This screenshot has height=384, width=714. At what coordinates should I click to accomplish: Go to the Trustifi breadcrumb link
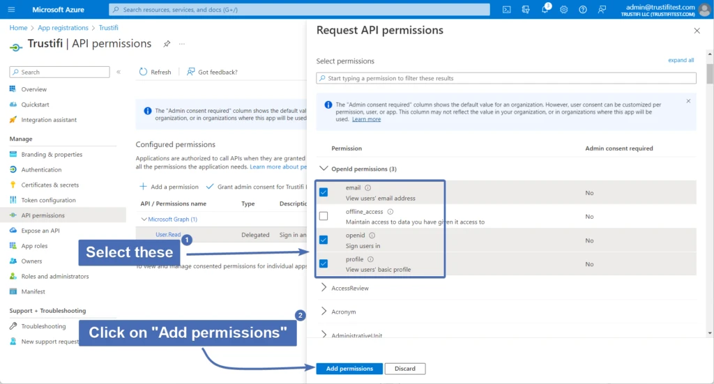(108, 28)
